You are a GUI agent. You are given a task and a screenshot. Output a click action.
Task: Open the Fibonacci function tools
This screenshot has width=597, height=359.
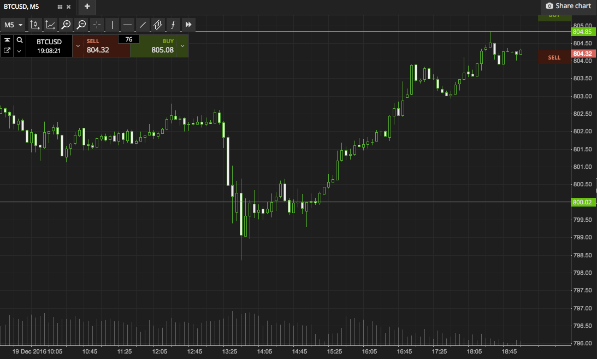coord(173,25)
